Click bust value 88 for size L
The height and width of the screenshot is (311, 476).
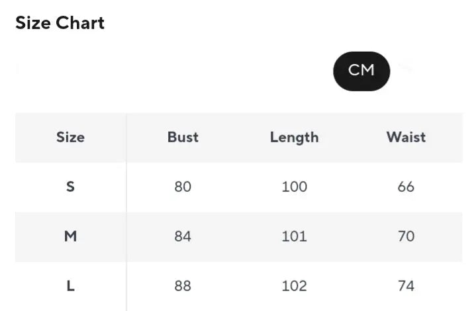point(183,286)
